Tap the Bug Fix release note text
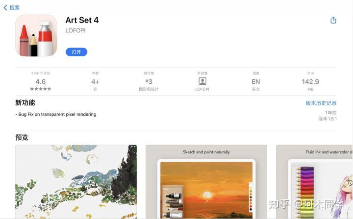The height and width of the screenshot is (219, 353). (x=56, y=114)
